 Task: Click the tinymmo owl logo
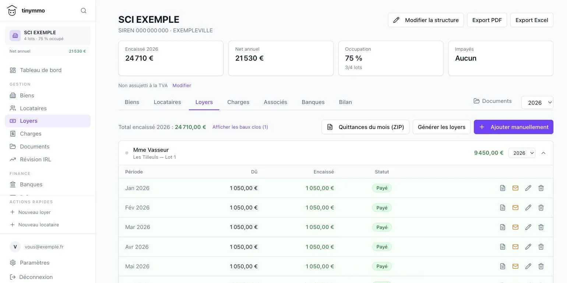click(12, 11)
